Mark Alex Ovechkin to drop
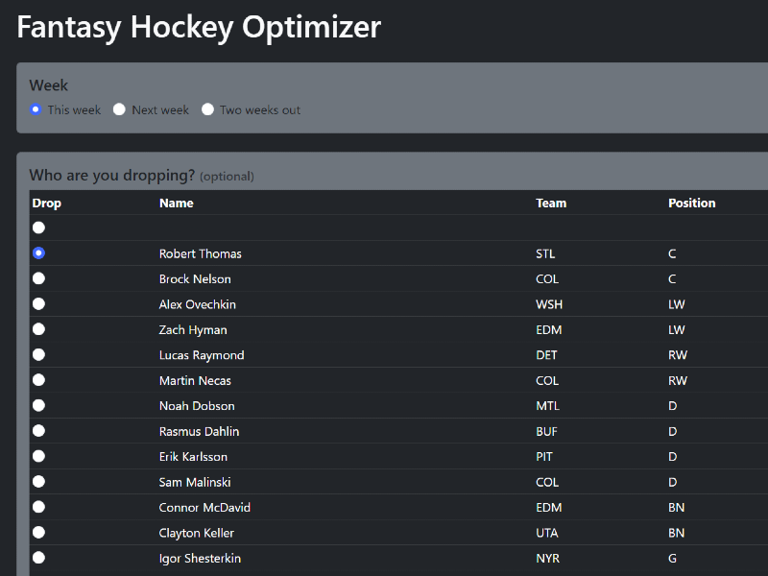768x576 pixels. 38,303
